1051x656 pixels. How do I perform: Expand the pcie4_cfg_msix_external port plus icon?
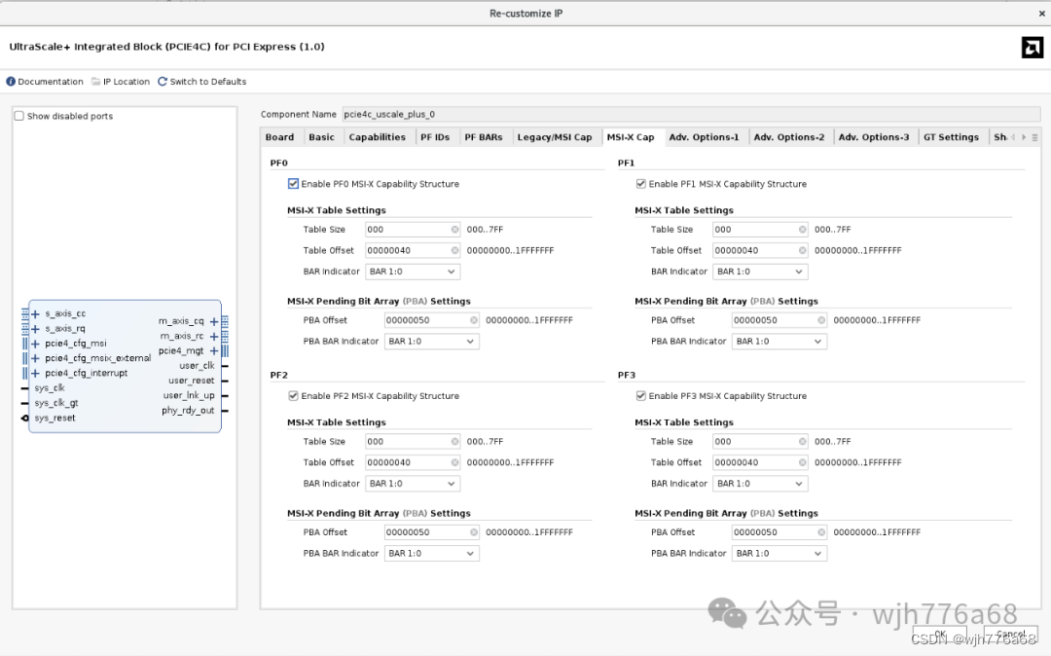tap(36, 358)
